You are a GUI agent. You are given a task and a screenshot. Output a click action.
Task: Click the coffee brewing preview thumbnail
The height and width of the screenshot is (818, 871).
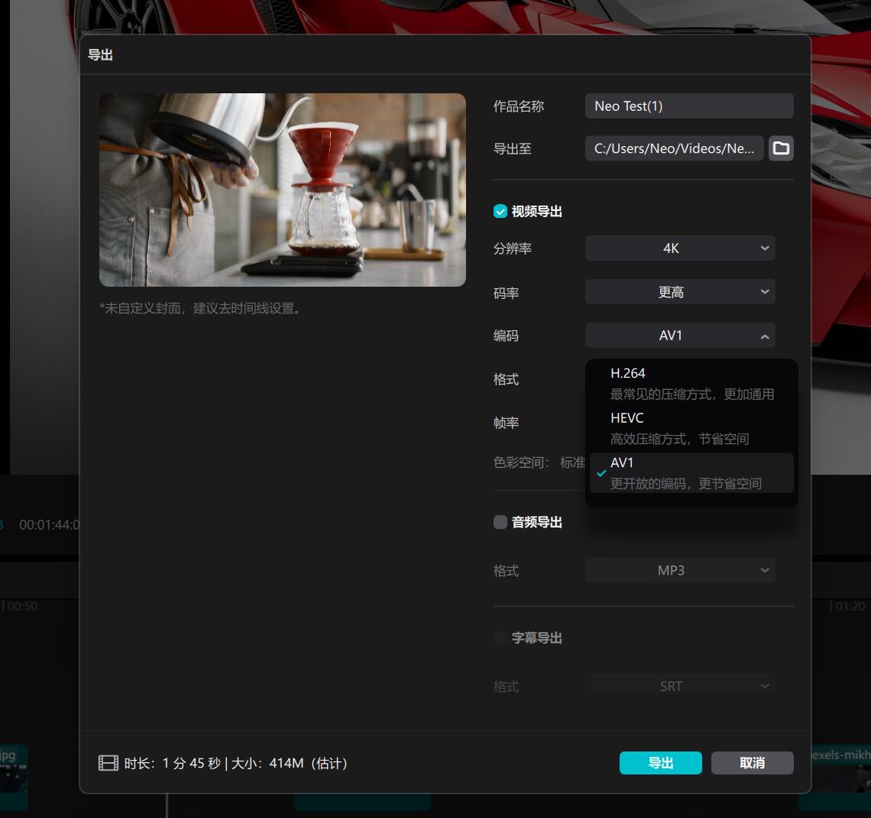click(282, 190)
